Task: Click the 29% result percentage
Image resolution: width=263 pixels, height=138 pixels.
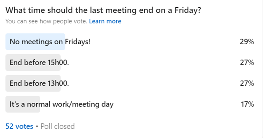Action: pyautogui.click(x=246, y=42)
